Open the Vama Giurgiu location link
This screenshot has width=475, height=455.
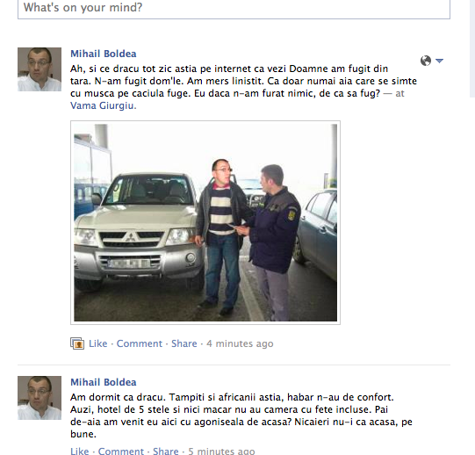(104, 105)
